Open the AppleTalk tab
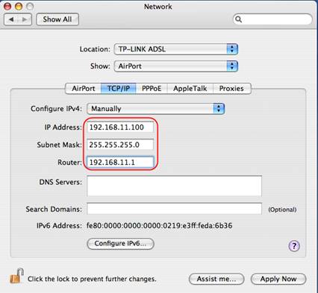 [x=190, y=89]
